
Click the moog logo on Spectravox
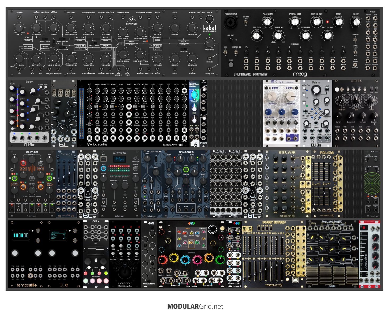point(299,74)
